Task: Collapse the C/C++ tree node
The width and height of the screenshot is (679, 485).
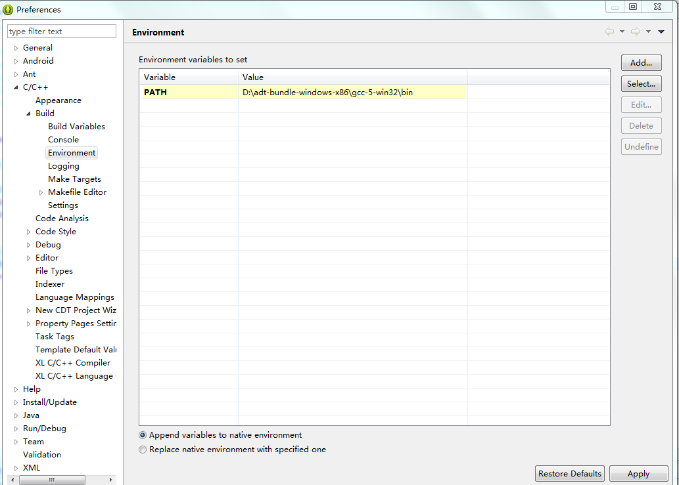Action: [16, 87]
